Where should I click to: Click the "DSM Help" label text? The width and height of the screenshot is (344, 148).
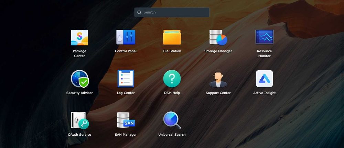click(x=172, y=93)
